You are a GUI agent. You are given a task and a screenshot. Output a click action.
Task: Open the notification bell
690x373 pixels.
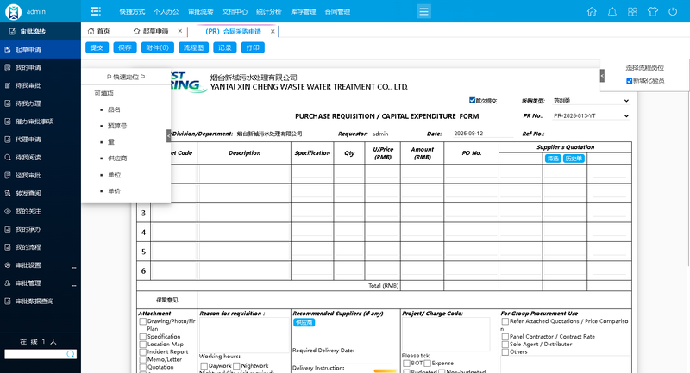612,11
